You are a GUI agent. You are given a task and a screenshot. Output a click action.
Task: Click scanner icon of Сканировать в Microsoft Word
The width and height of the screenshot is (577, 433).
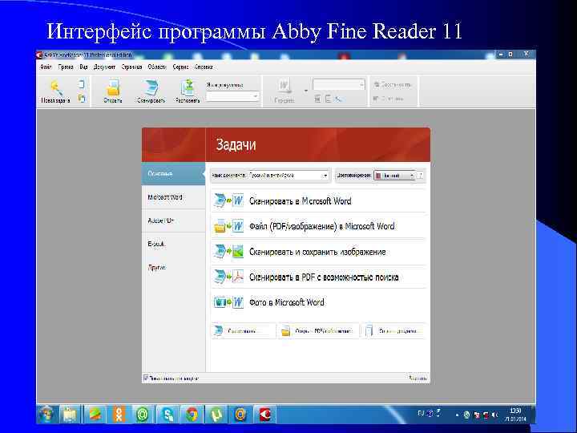click(220, 200)
